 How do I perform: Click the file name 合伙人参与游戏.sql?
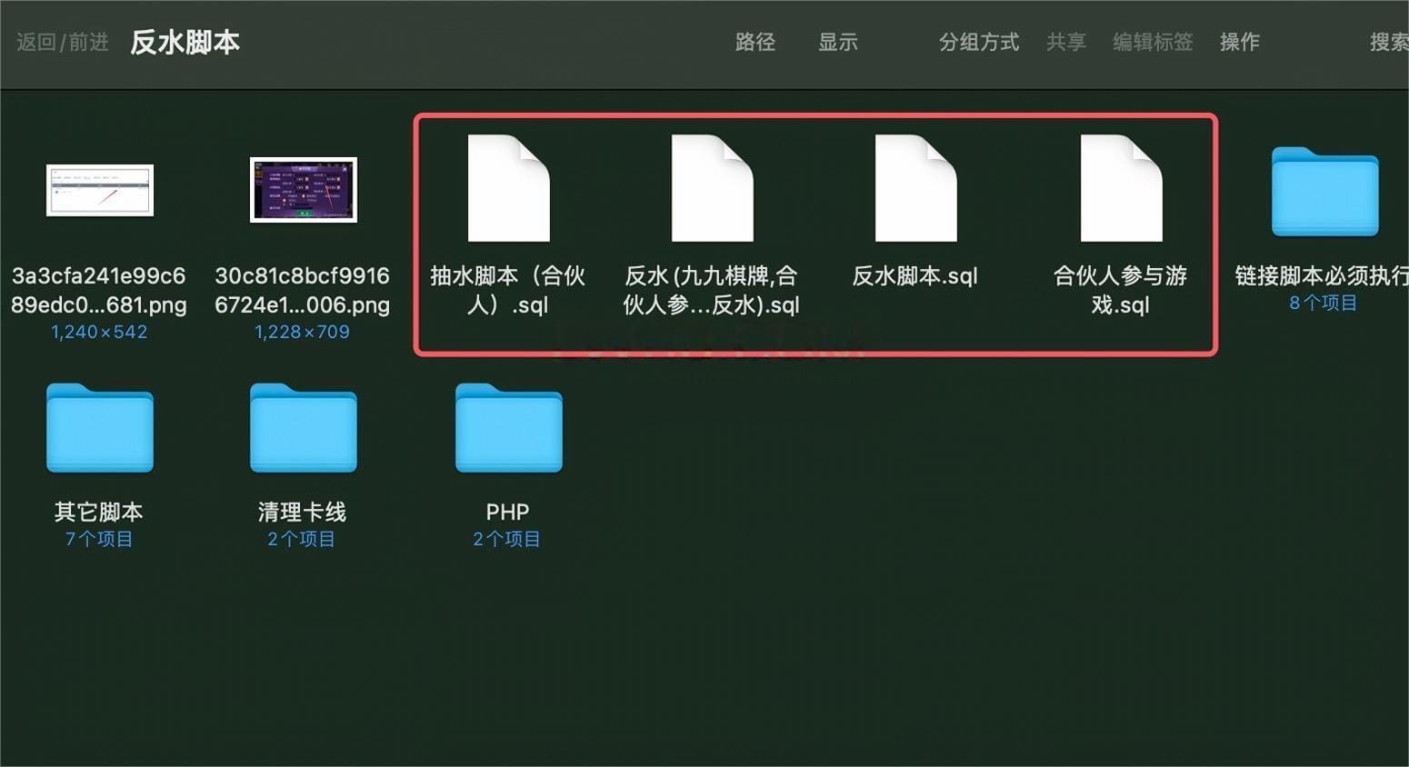point(1120,290)
